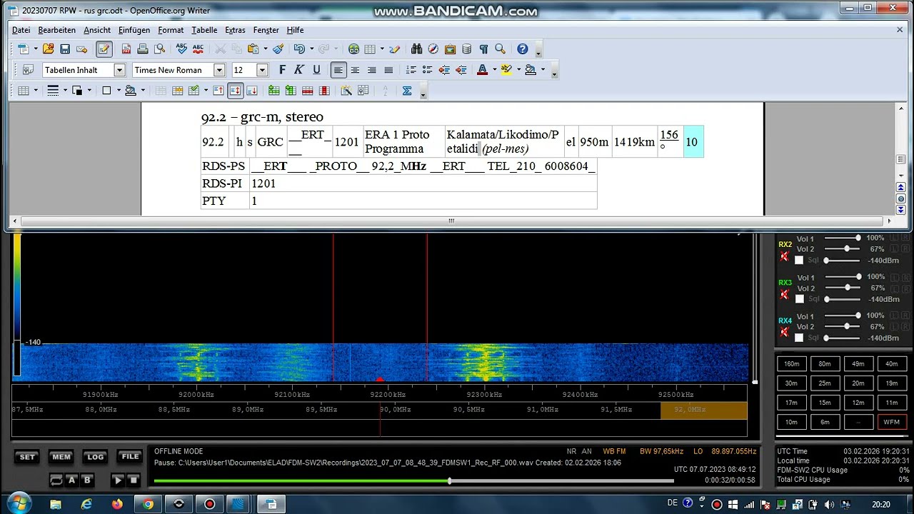Screen dimensions: 914x514
Task: Open the Data Sources icon
Action: point(467,49)
